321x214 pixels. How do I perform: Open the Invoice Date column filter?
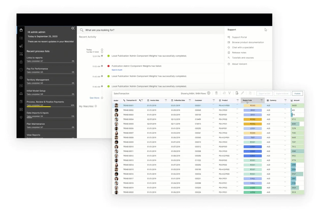tap(166, 100)
